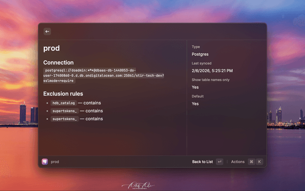Open the Actions menu
Screen dimensions: 305x191
[x=238, y=162]
